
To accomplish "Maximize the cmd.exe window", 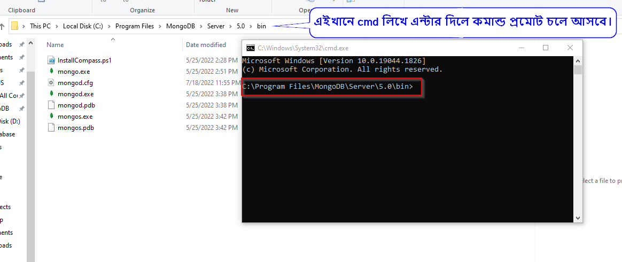I will click(x=546, y=48).
